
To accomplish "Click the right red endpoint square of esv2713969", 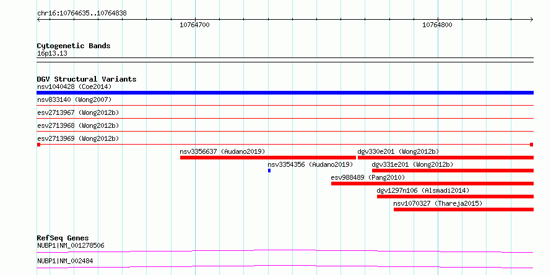I will click(532, 145).
